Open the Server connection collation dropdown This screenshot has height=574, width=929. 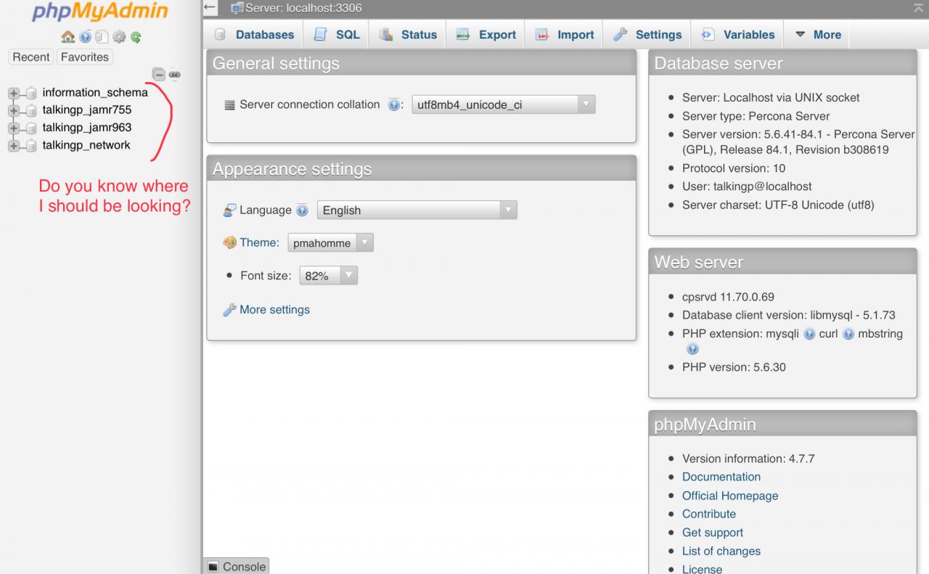pos(504,104)
